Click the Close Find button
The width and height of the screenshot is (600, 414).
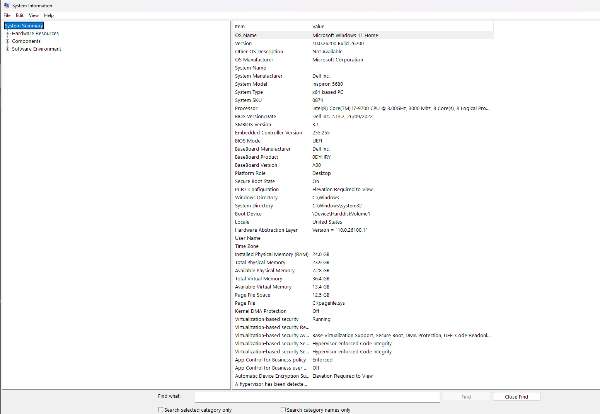516,397
